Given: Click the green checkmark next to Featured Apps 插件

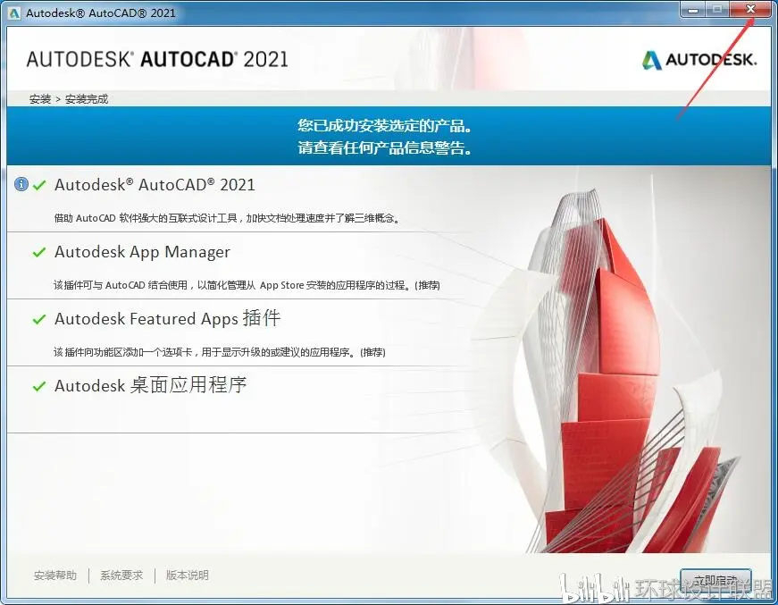Looking at the screenshot, I should (39, 320).
